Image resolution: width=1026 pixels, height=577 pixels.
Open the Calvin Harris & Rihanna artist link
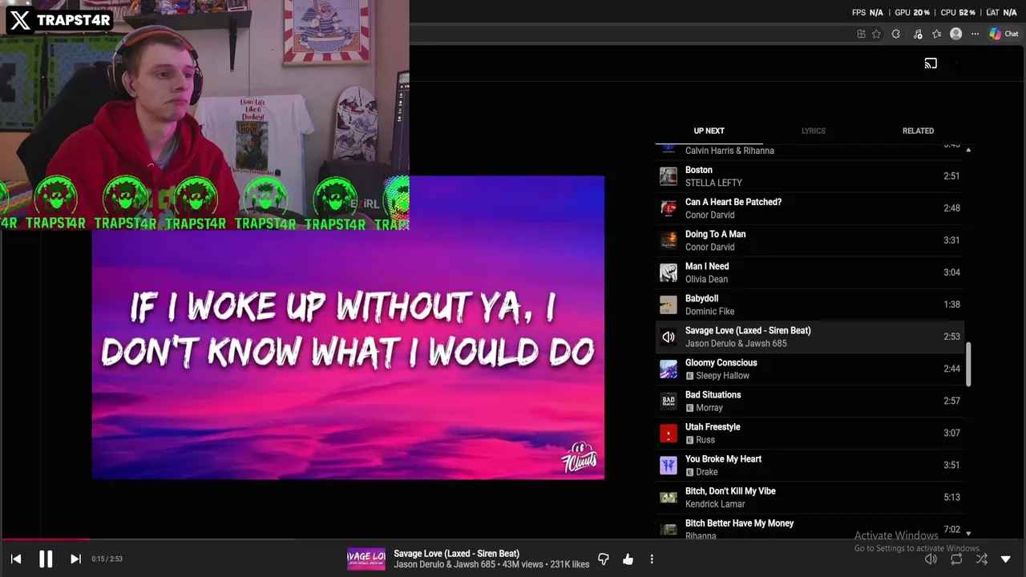729,151
